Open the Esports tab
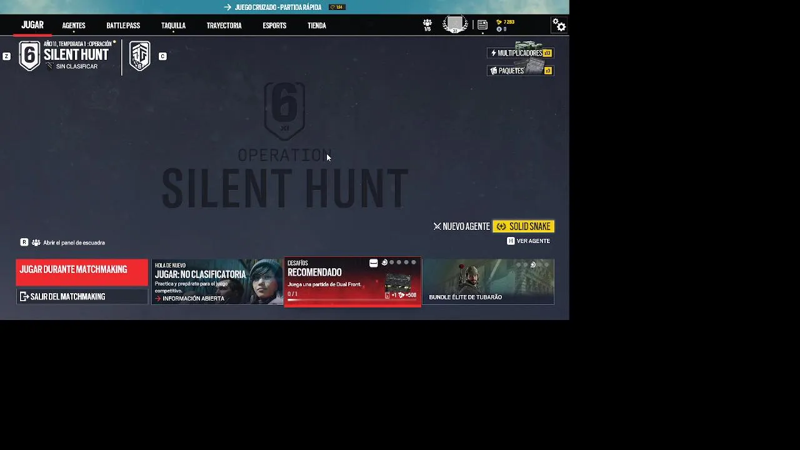Image resolution: width=800 pixels, height=450 pixels. pos(274,26)
